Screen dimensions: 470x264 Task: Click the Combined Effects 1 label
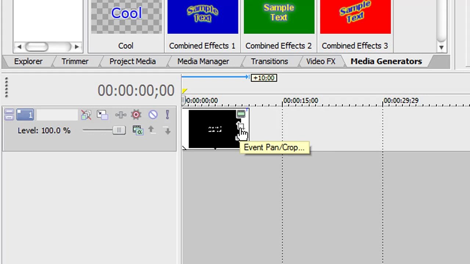[202, 46]
